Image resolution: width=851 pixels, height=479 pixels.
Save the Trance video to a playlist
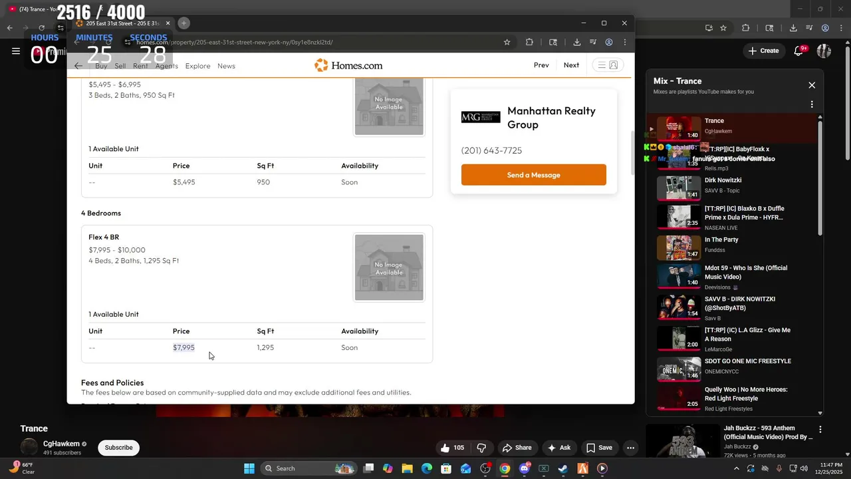[599, 448]
